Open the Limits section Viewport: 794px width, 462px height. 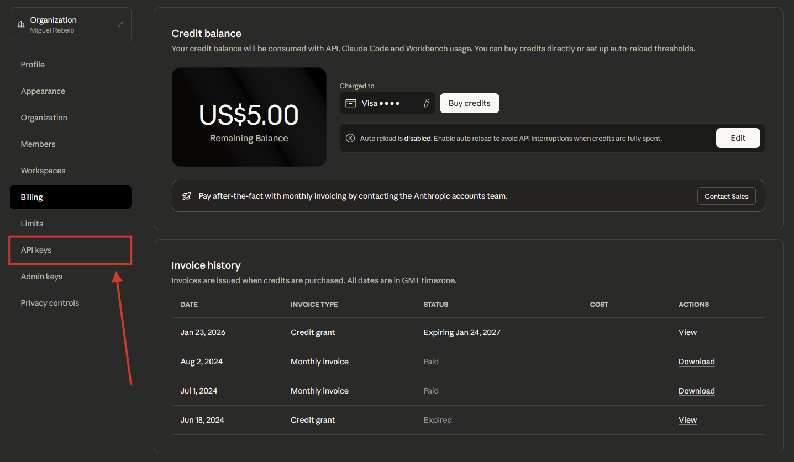(x=31, y=223)
